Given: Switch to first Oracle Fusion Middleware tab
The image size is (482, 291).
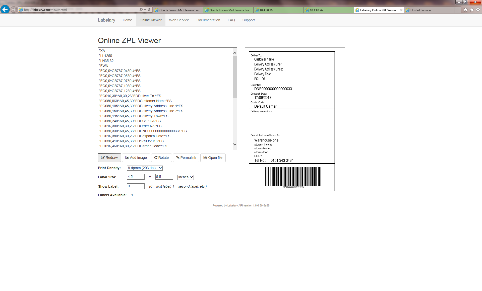Looking at the screenshot, I should coord(178,10).
